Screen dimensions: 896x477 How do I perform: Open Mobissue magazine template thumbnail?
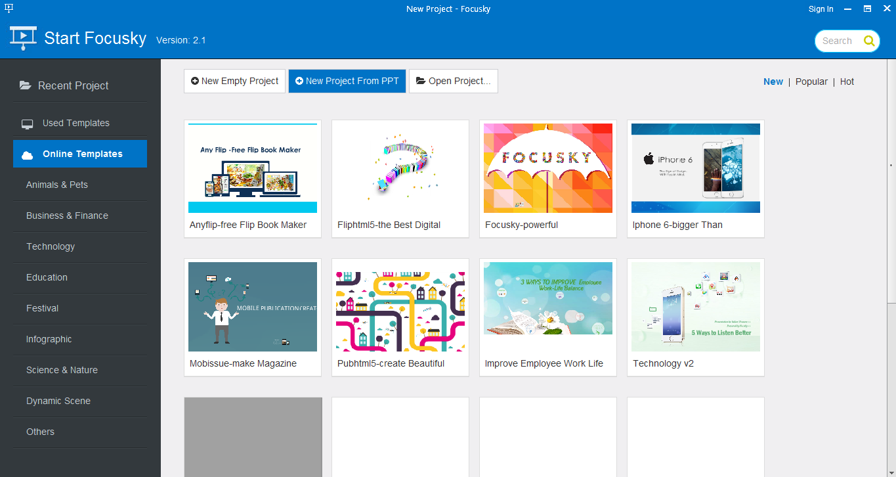[x=253, y=307]
